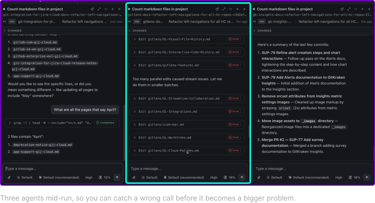The height and width of the screenshot is (203, 375).
Task: Expand Edit gitlens/GL-Worktrees.md row
Action: click(187, 137)
